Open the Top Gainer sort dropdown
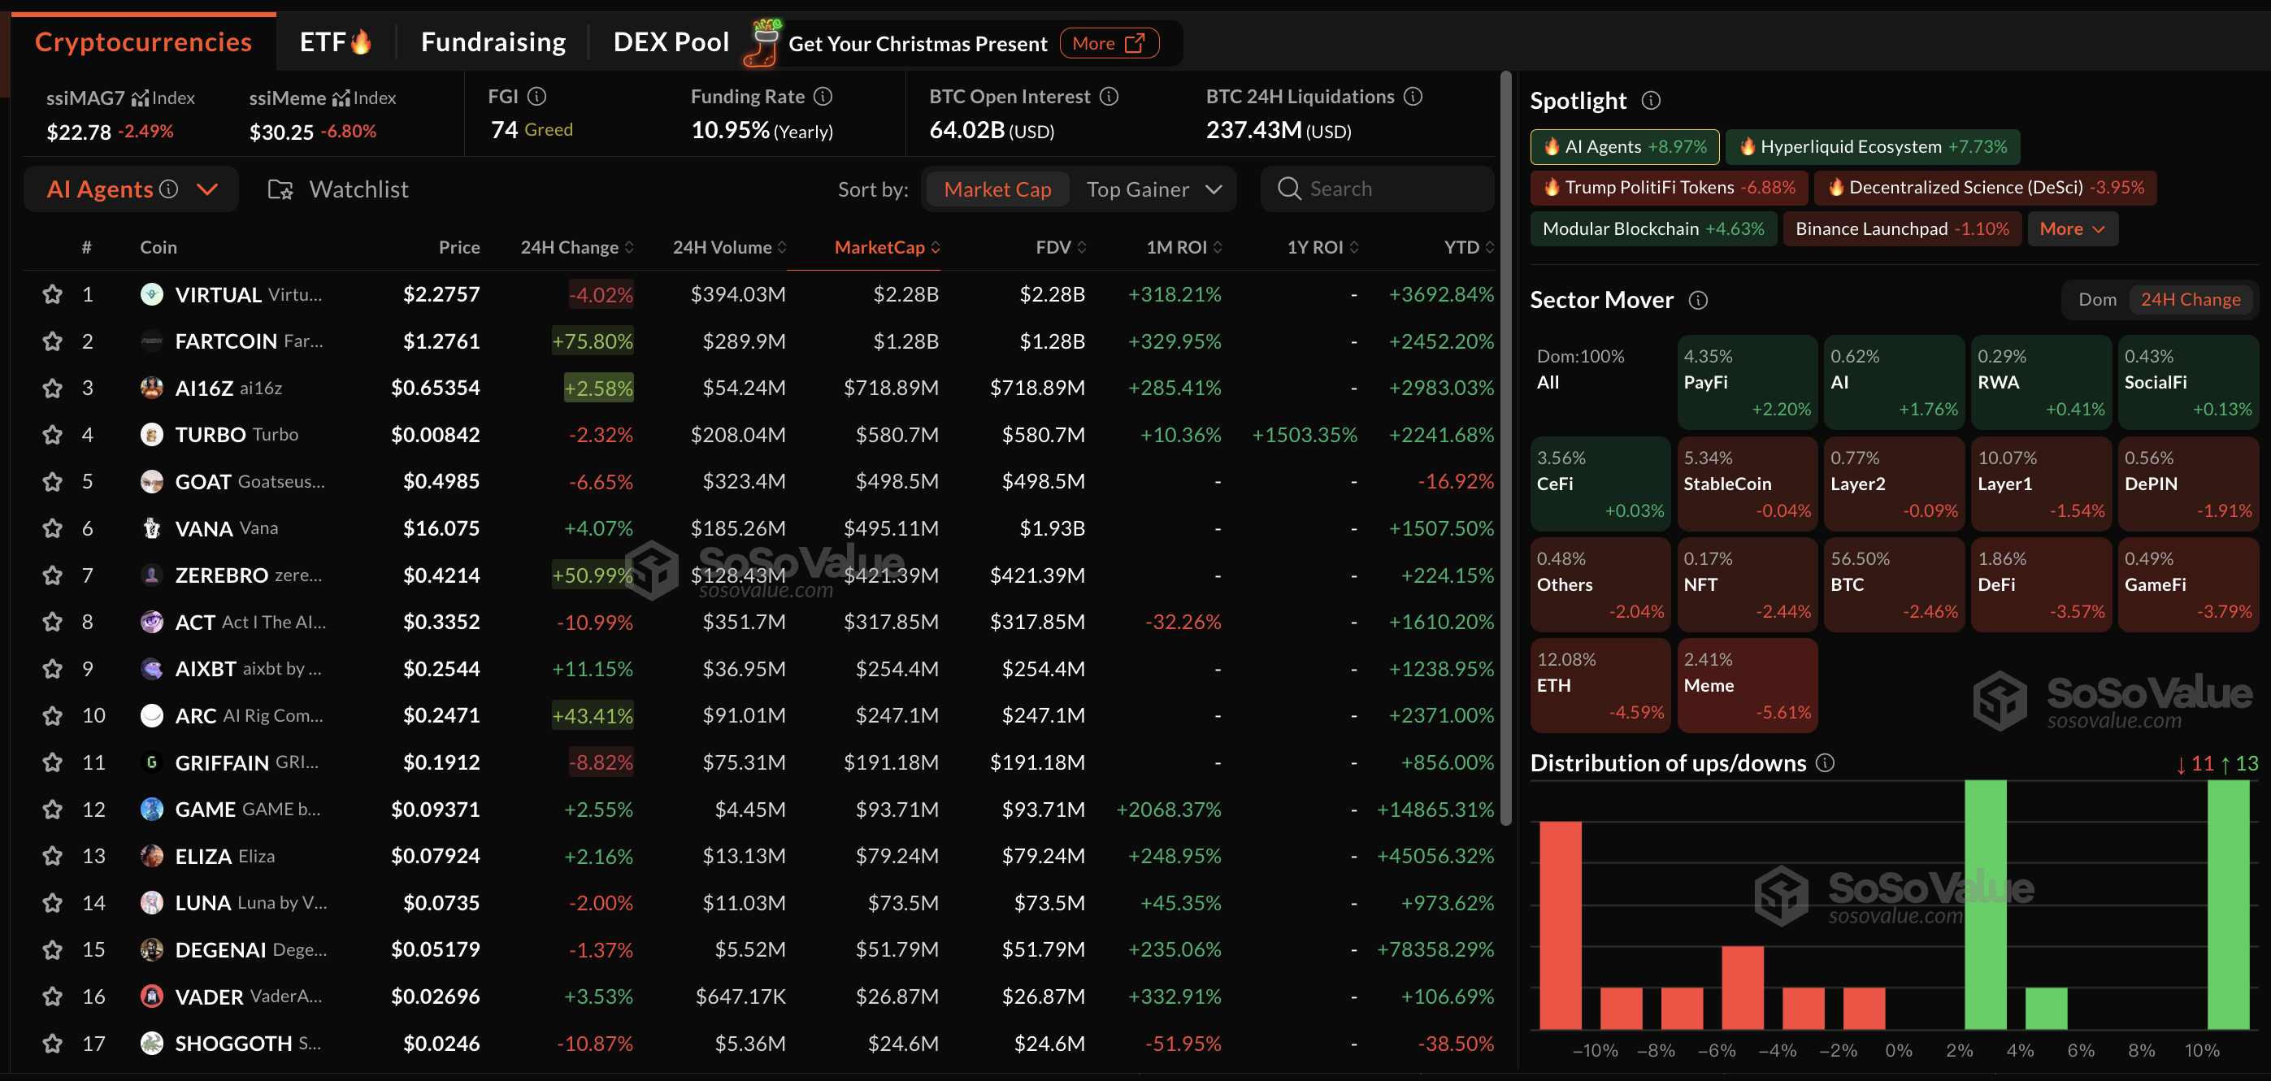2271x1081 pixels. [x=1153, y=189]
